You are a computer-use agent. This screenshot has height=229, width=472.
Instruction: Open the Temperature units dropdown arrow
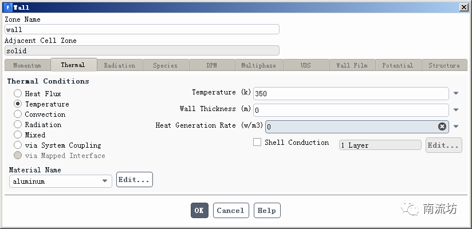[x=456, y=93]
